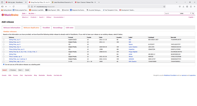
Task: Open Use beta site link
Action: (58, 75)
